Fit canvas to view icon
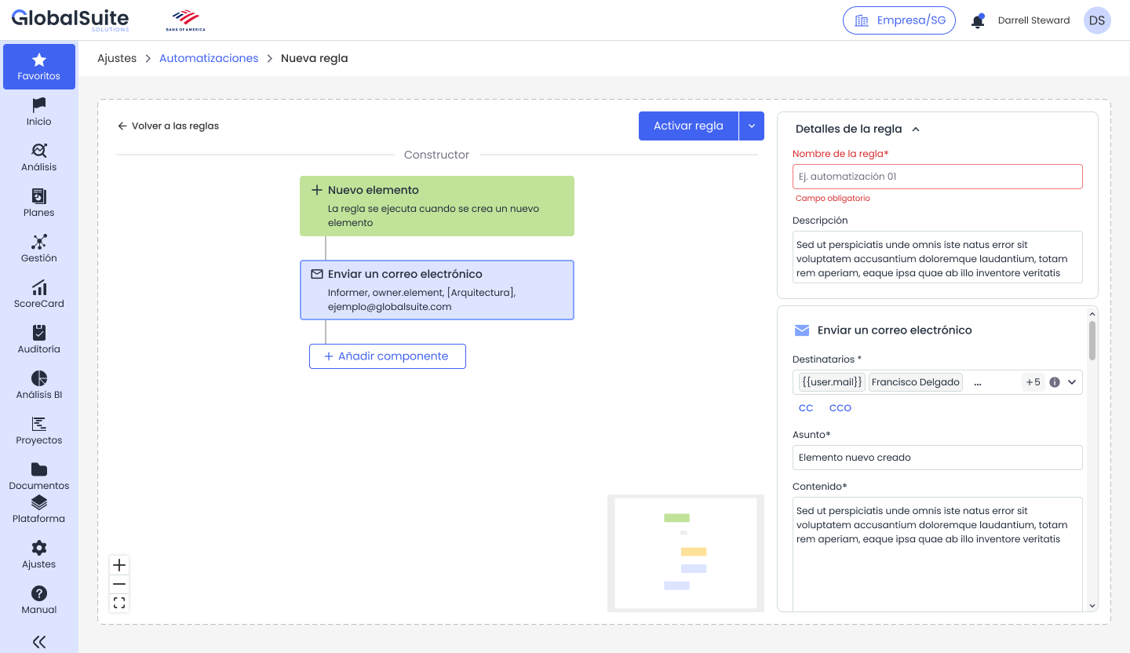 click(119, 603)
